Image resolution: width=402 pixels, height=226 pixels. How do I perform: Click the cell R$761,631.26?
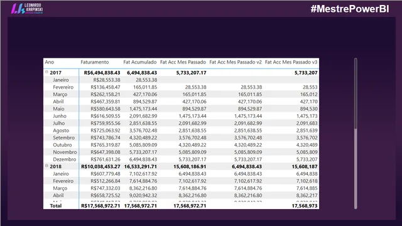pyautogui.click(x=106, y=159)
